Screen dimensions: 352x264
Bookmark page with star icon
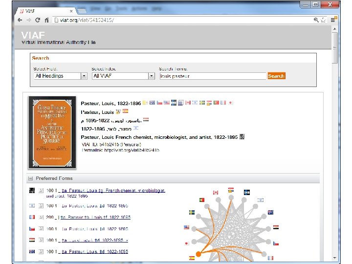click(x=323, y=20)
